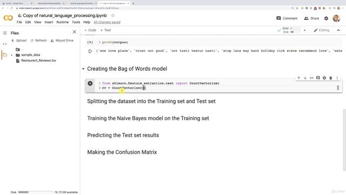Screen dimensions: 346x195
Task: Star the notebook title
Action: click(x=113, y=16)
